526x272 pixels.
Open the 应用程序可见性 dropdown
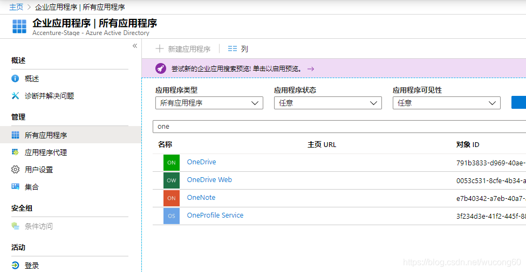point(447,103)
